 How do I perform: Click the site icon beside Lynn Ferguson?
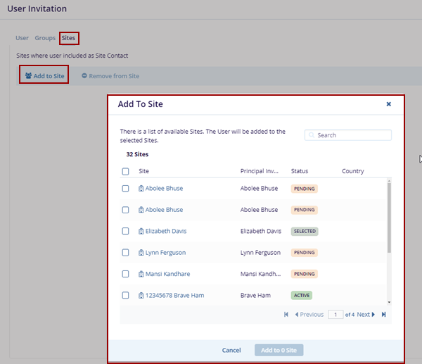pyautogui.click(x=141, y=253)
